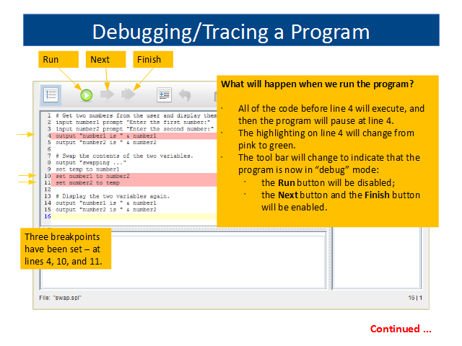Click the green Run program button

(87, 95)
